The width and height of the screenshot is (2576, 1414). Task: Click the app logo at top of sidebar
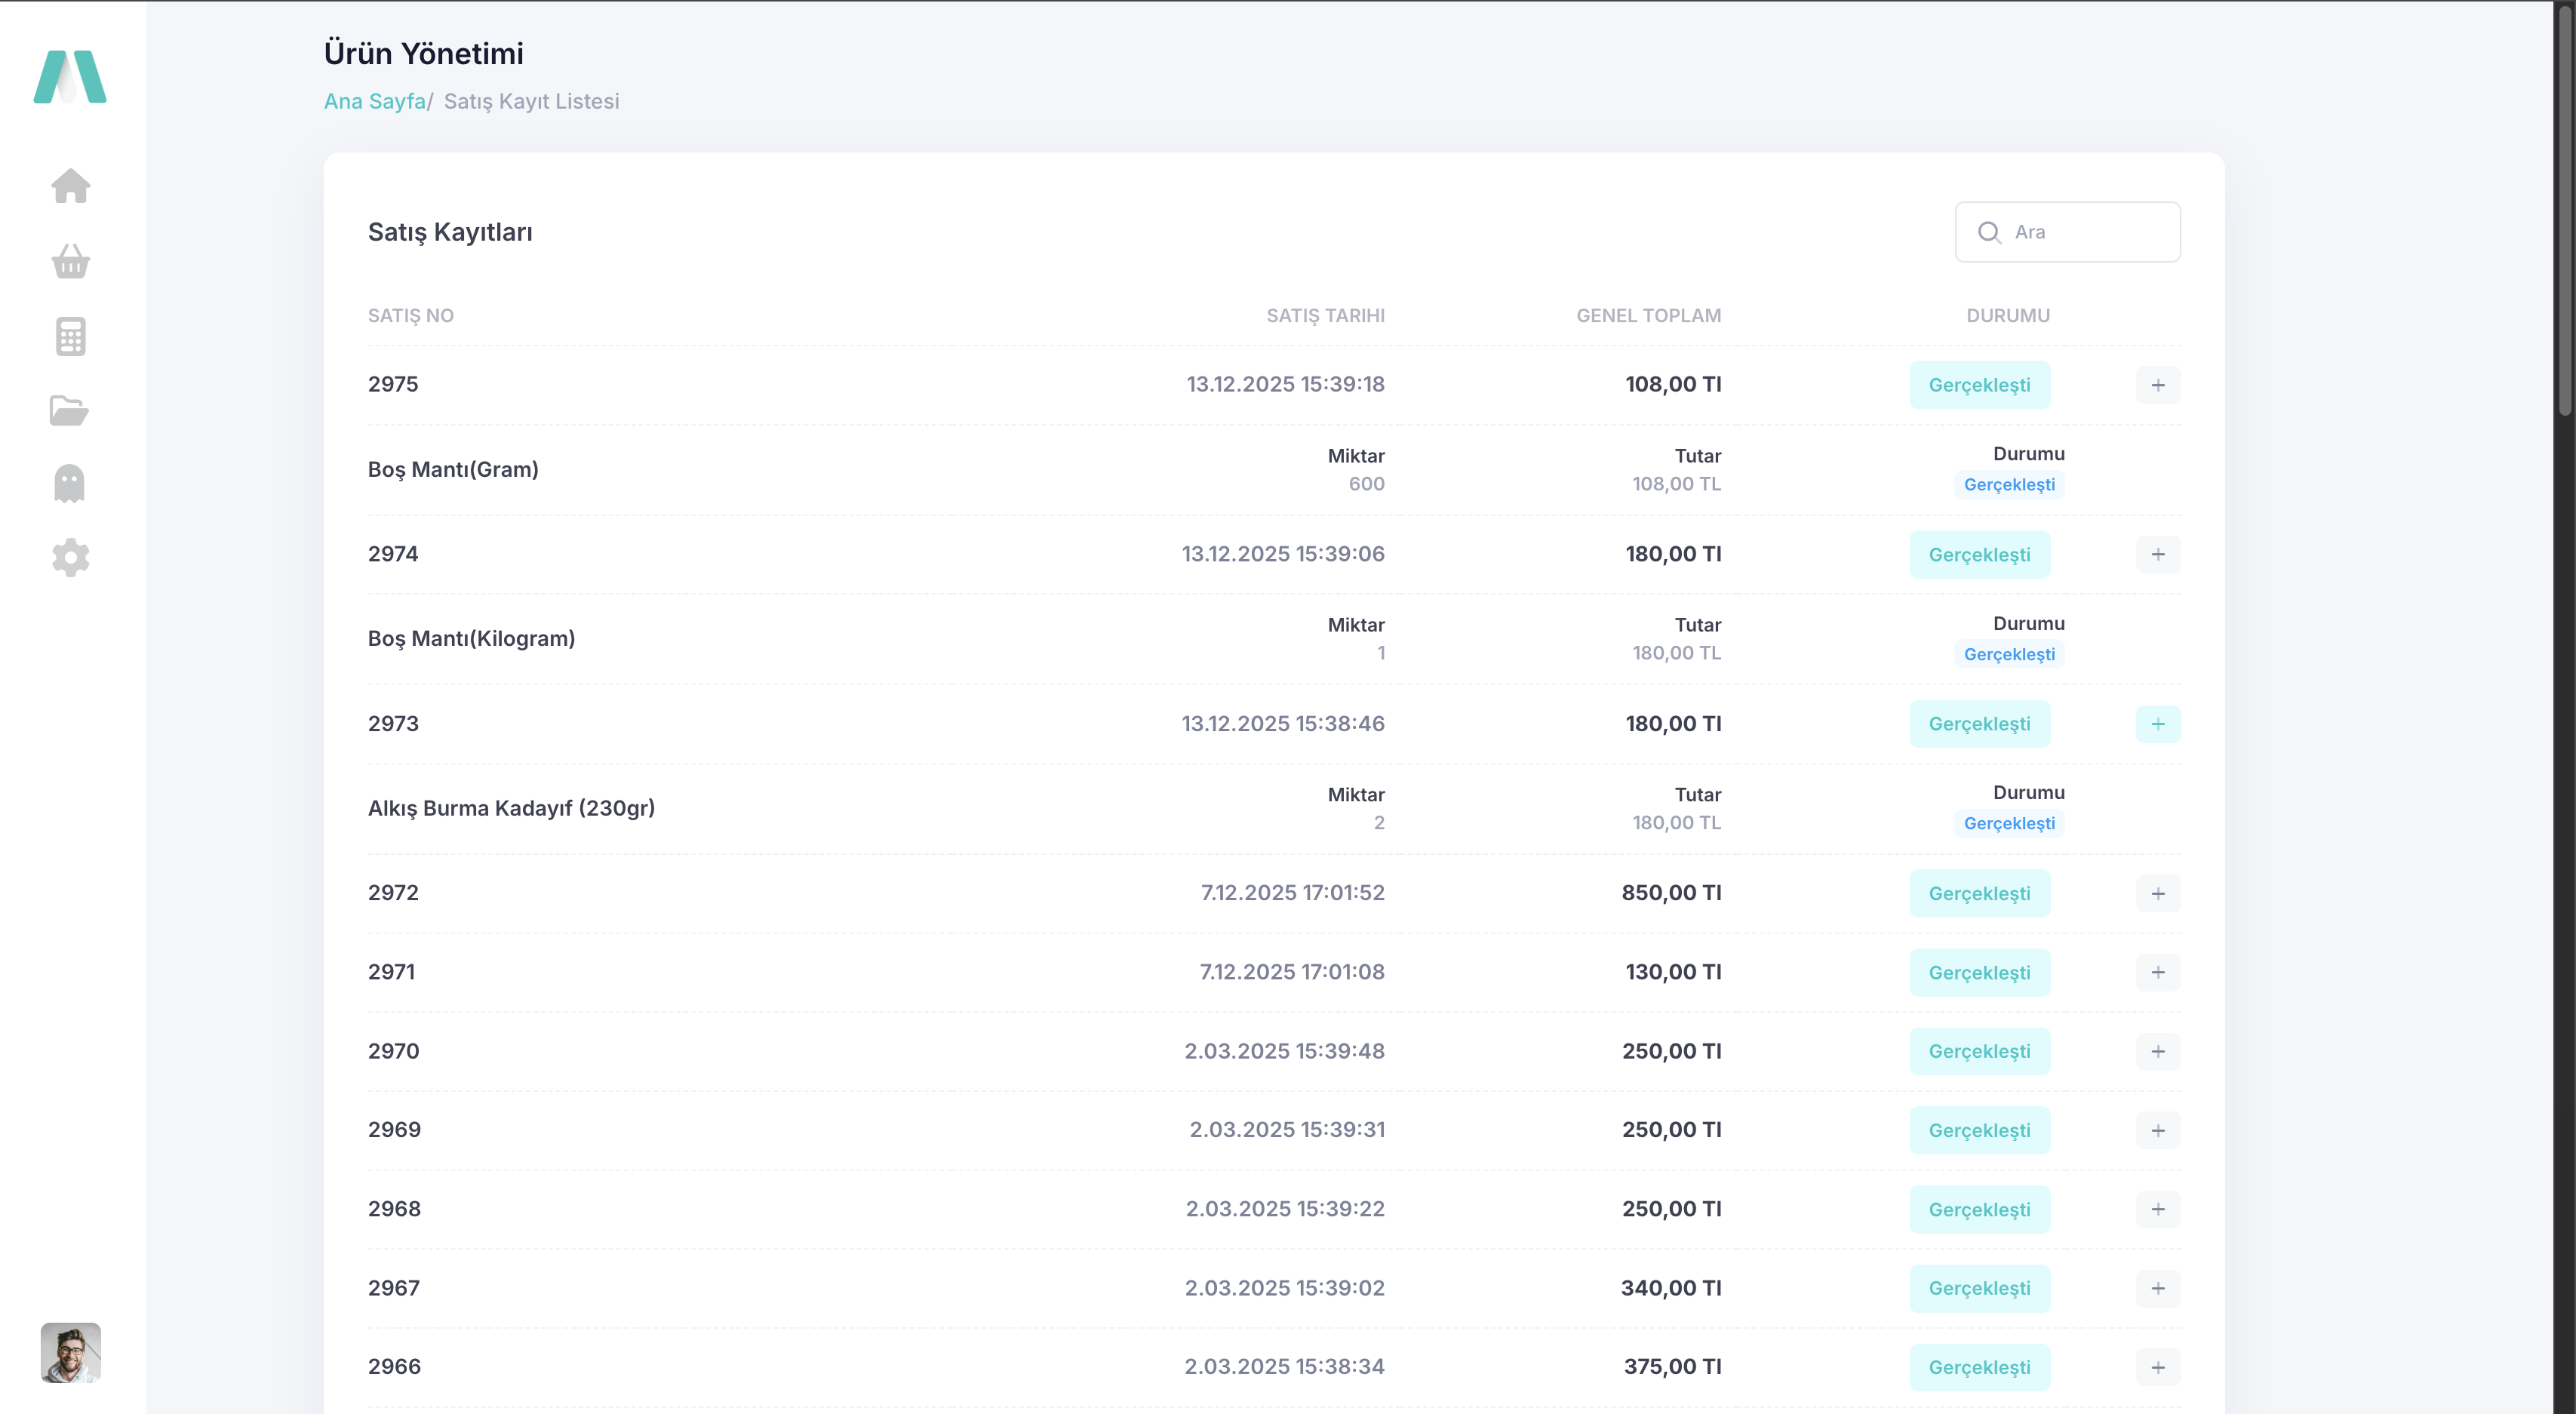pos(70,77)
